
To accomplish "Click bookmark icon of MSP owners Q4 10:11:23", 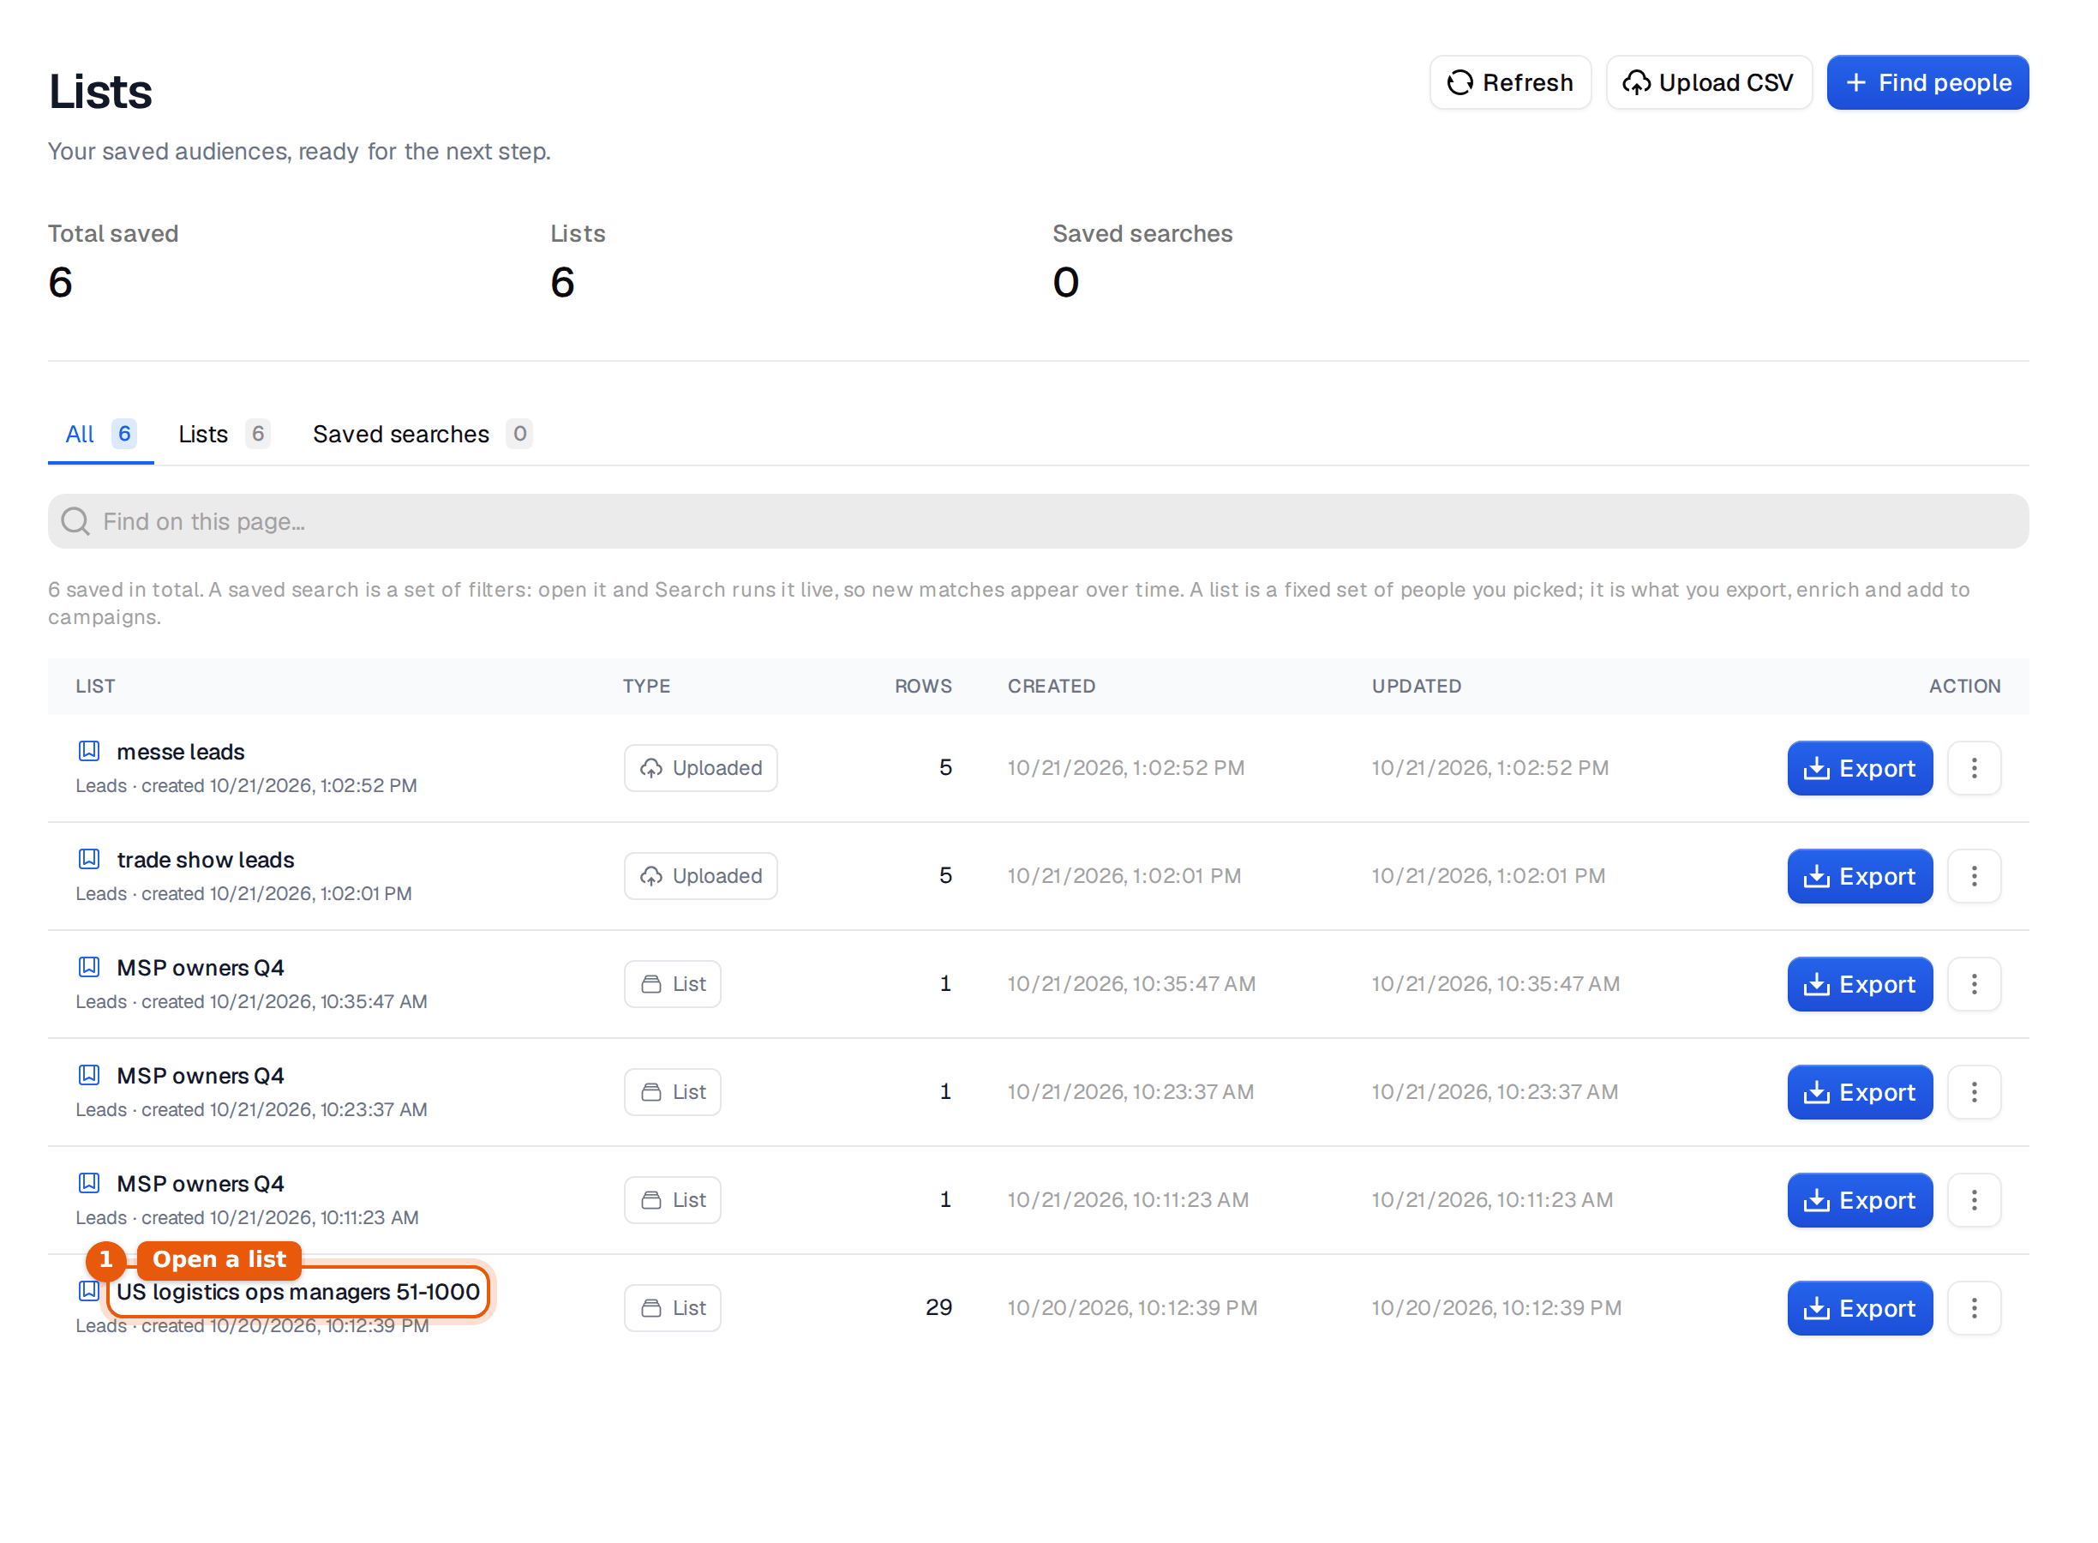I will pyautogui.click(x=88, y=1182).
